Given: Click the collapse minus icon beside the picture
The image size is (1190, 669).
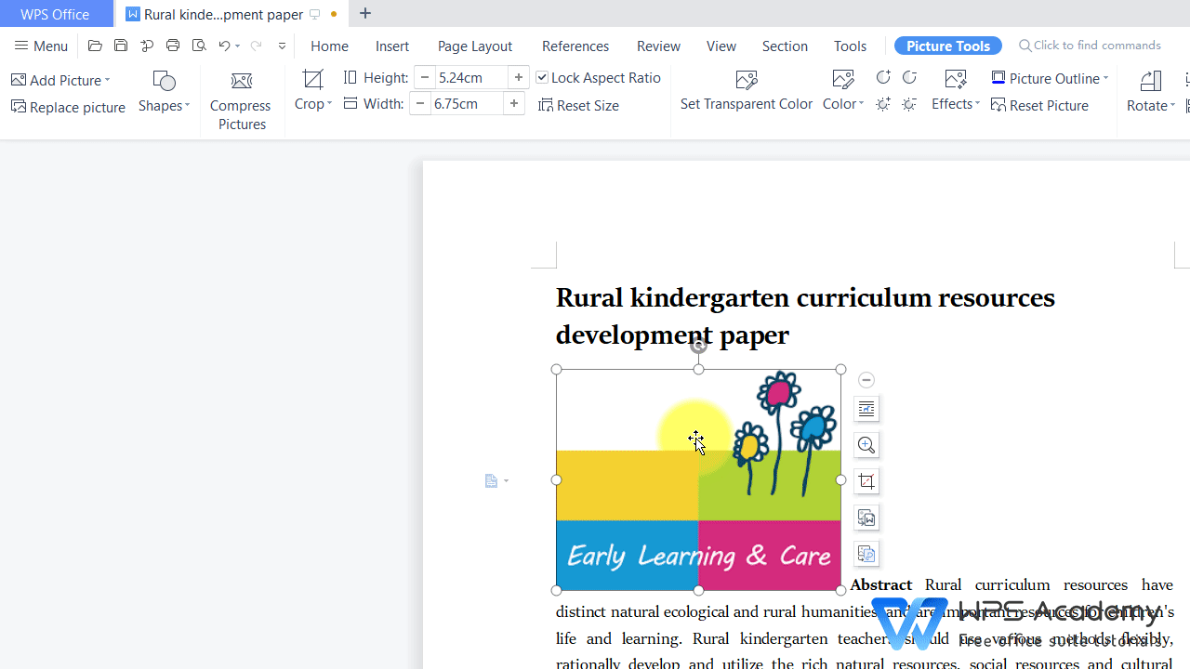Looking at the screenshot, I should point(866,380).
